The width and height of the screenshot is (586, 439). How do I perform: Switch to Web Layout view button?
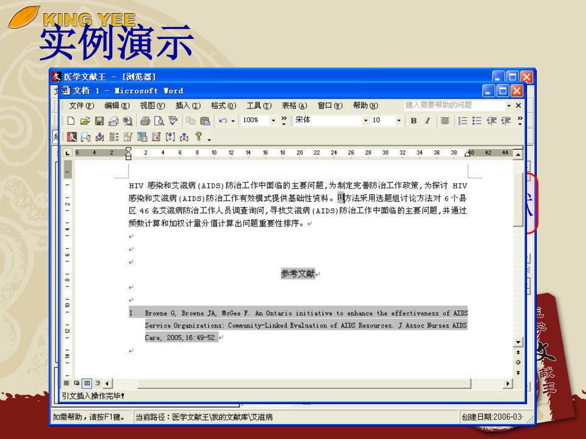point(76,383)
